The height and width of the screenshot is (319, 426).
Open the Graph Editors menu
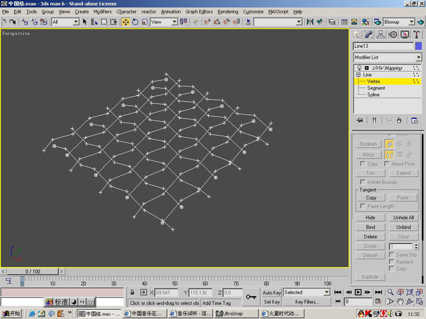point(199,12)
